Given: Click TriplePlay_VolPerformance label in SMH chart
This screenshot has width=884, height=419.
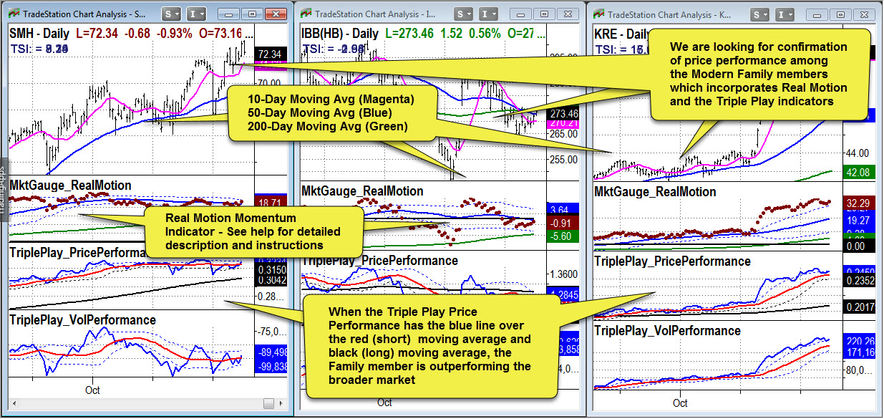Looking at the screenshot, I should point(82,320).
